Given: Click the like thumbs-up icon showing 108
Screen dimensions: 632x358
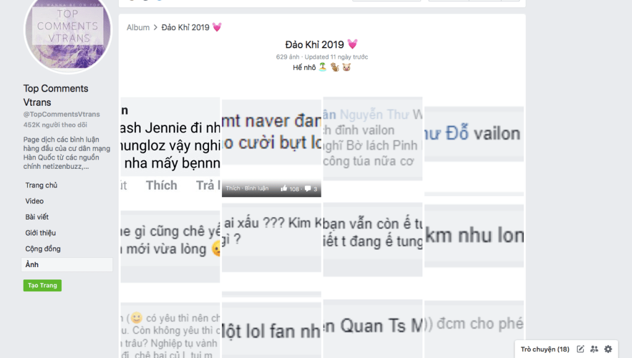Looking at the screenshot, I should 284,188.
